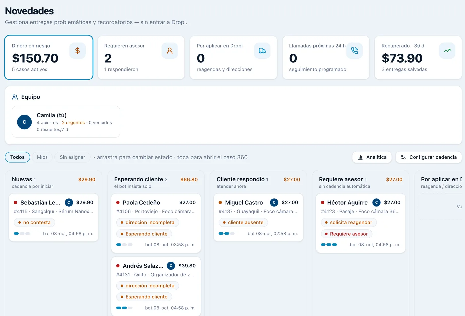Click the solicita reagendar tag
This screenshot has width=465, height=316.
click(x=348, y=222)
